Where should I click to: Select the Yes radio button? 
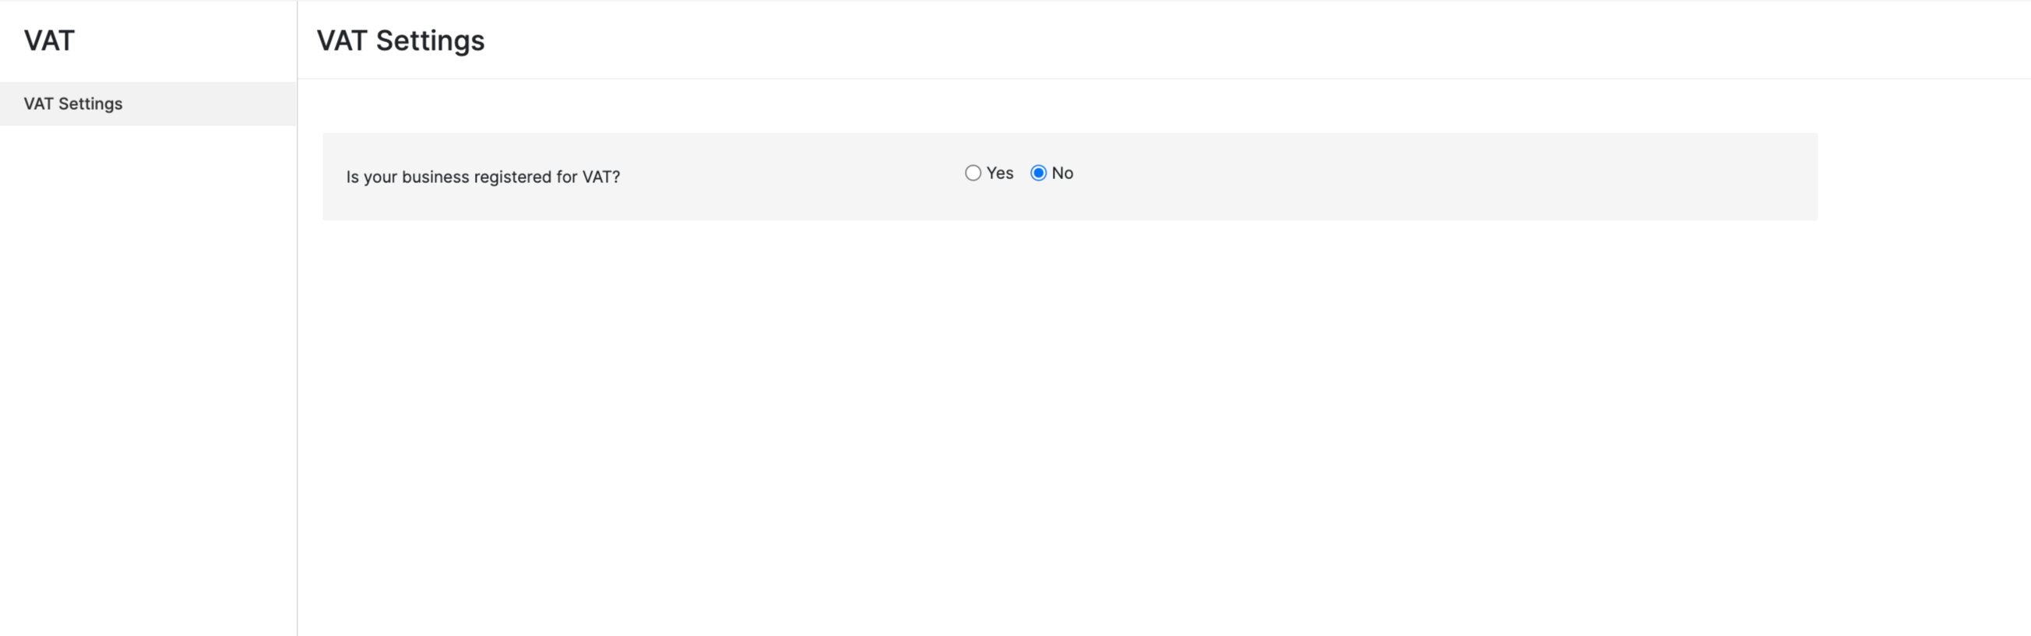click(x=973, y=173)
